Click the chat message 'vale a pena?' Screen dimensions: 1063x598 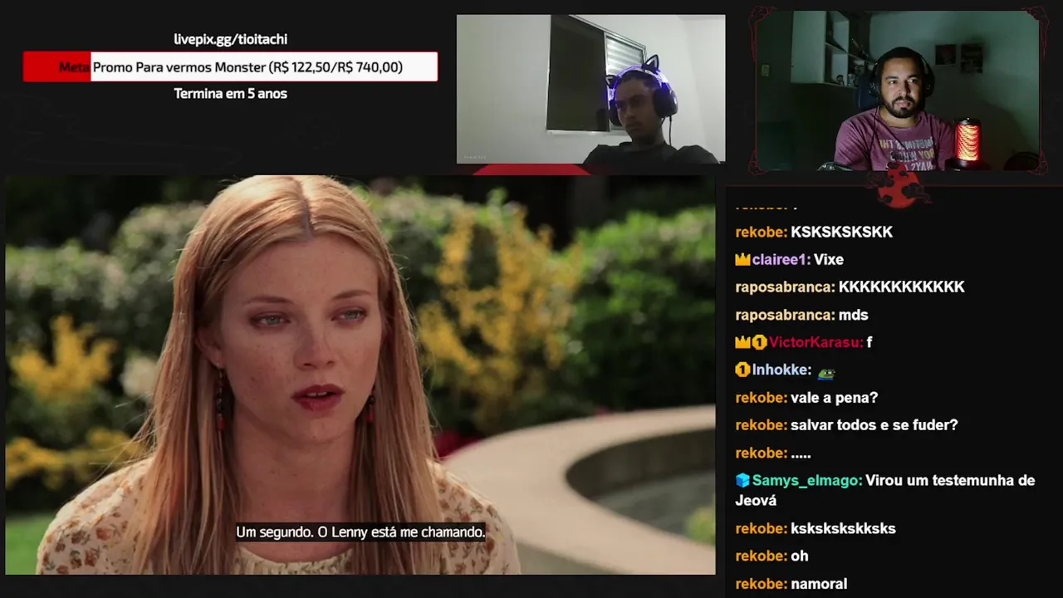tap(834, 398)
